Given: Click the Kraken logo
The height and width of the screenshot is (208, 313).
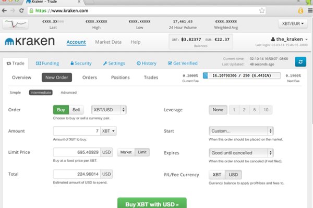Looking at the screenshot, I should pos(30,42).
